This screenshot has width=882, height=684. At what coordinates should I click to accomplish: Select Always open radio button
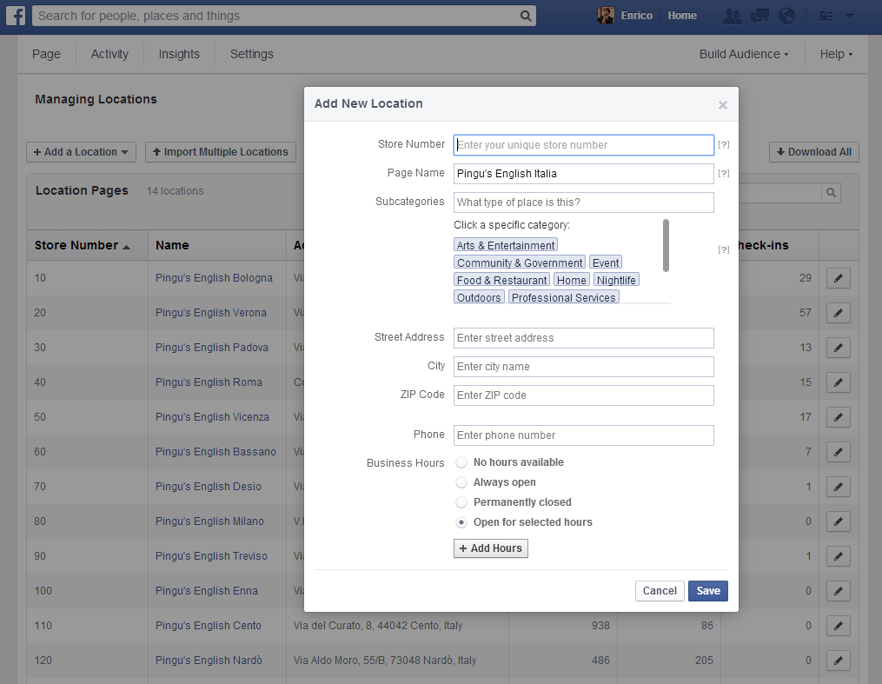tap(461, 482)
